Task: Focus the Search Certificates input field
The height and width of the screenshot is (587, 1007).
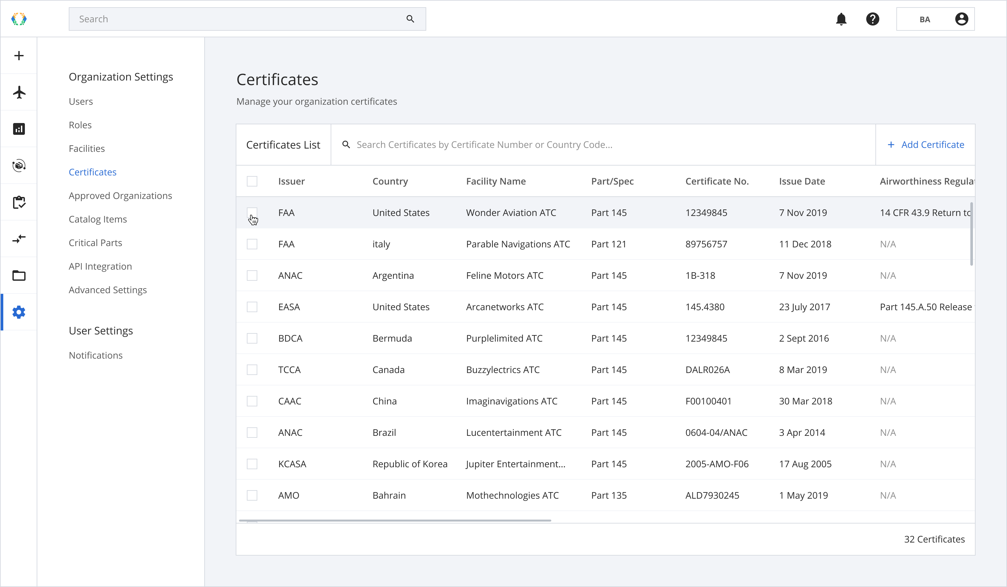Action: 603,145
